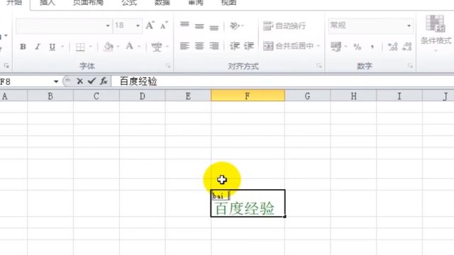Align text to middle vertically

click(x=199, y=26)
